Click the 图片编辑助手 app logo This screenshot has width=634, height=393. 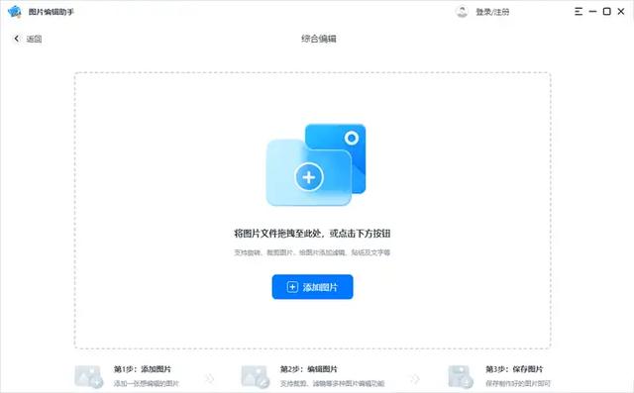pyautogui.click(x=14, y=12)
